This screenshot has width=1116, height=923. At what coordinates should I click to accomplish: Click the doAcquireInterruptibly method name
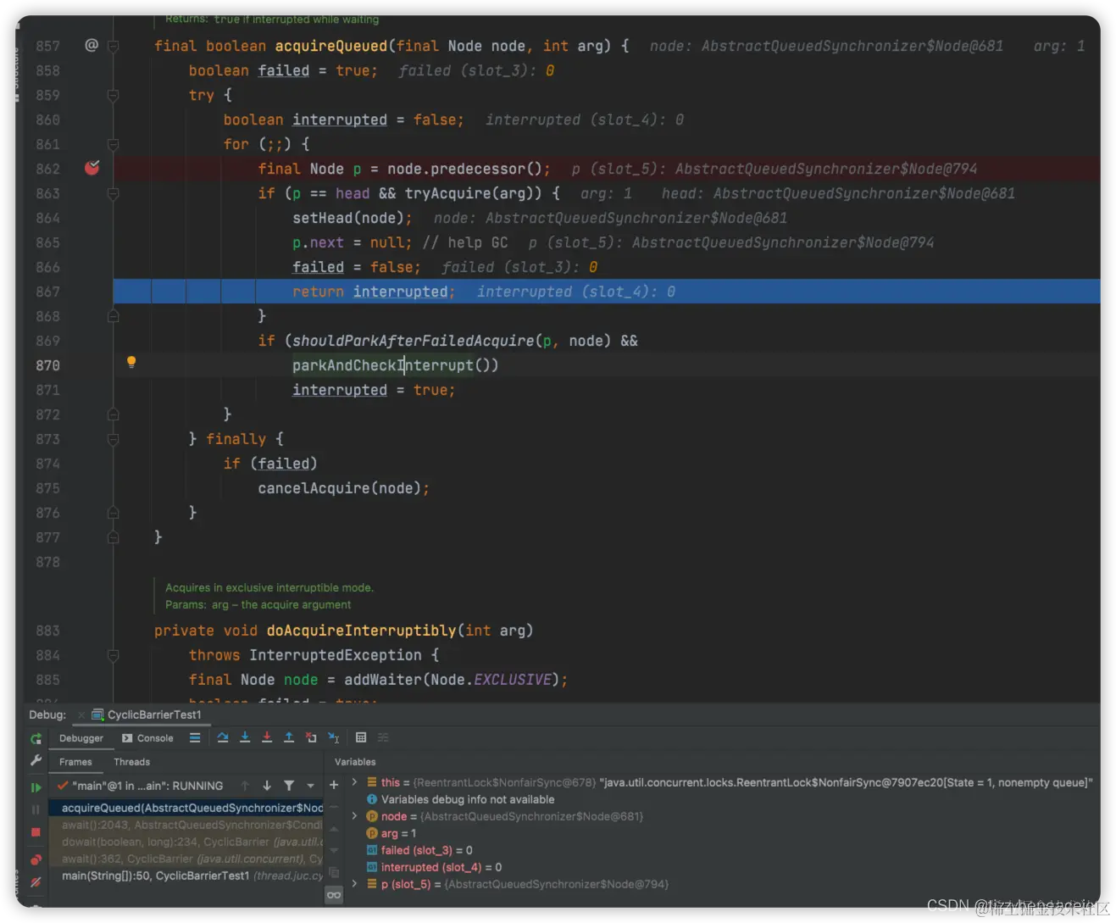coord(361,631)
